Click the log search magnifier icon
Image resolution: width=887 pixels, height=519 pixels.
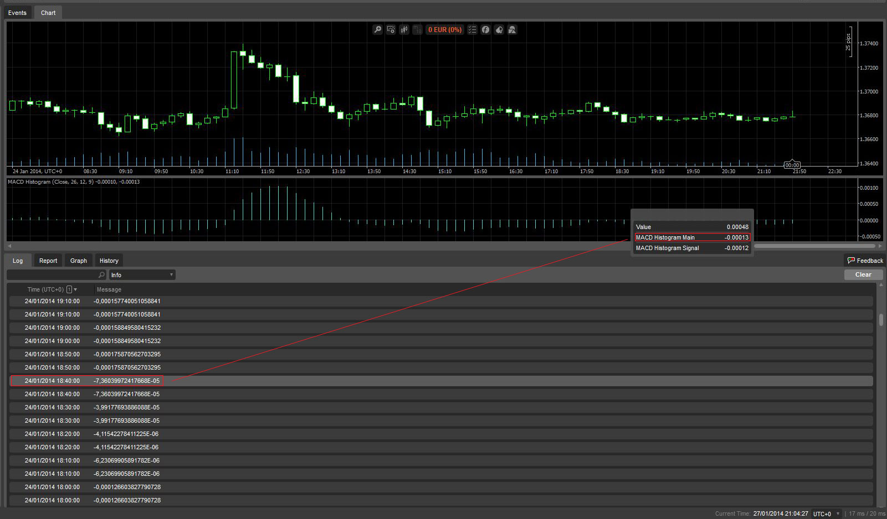pos(101,275)
